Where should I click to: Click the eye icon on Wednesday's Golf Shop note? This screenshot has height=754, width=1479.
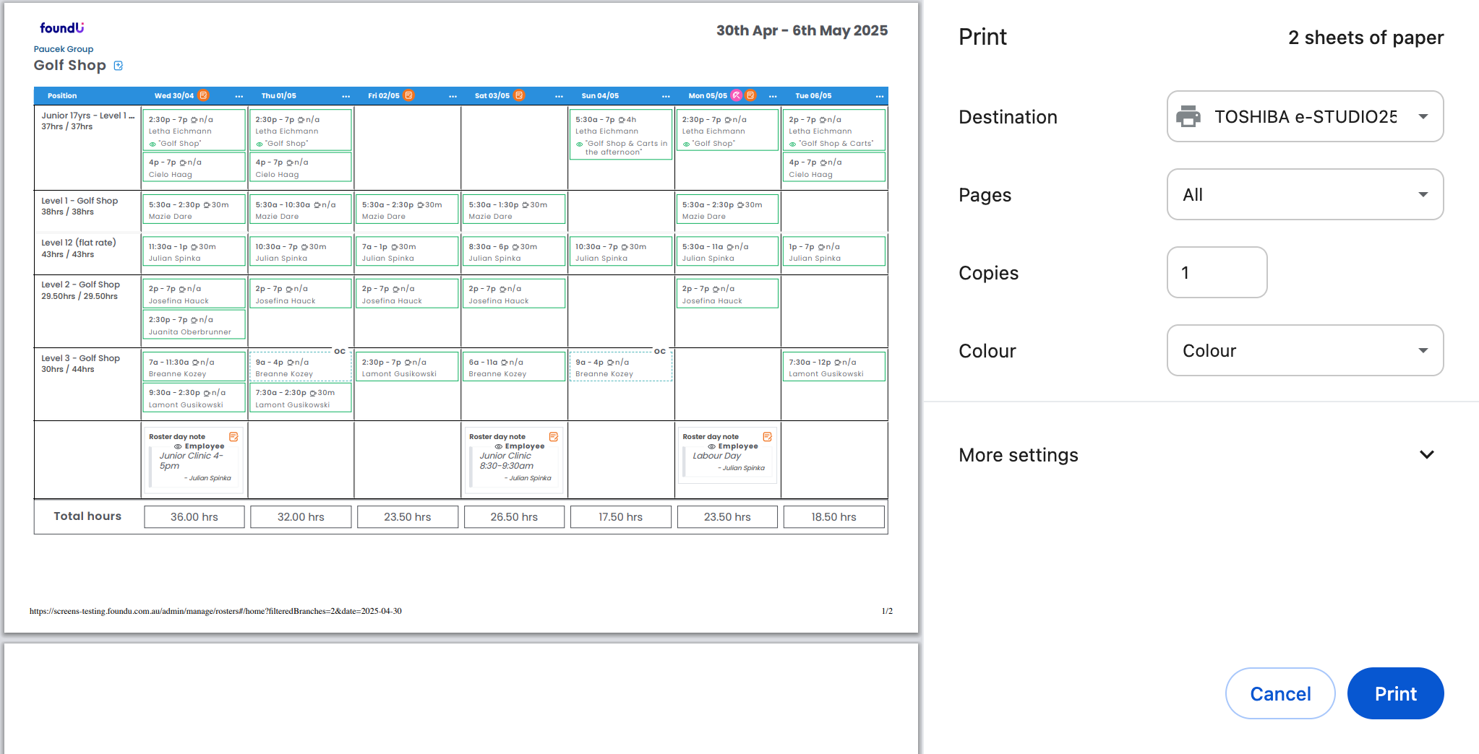[153, 144]
